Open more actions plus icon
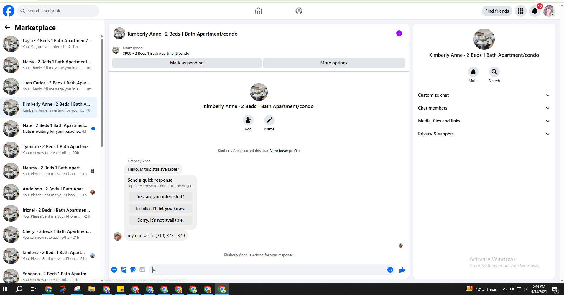 click(114, 270)
